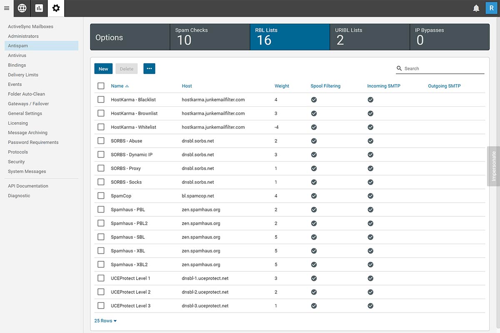The height and width of the screenshot is (333, 500).
Task: Click Spool Filtering check for SORBS - Abuse
Action: tap(314, 141)
